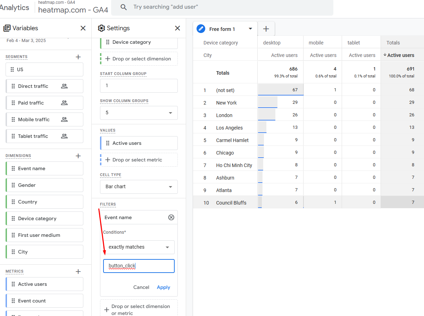Click the users icon on Paid traffic
This screenshot has height=316, width=424.
point(64,103)
